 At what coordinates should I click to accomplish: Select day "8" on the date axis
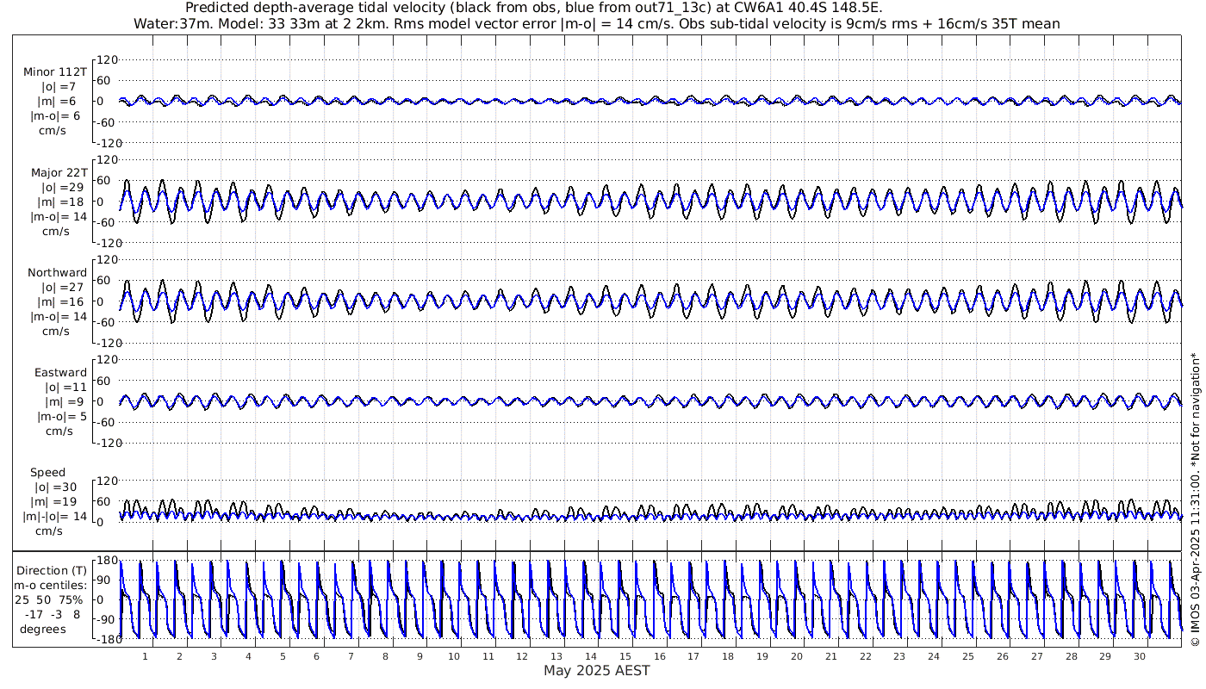tap(385, 656)
